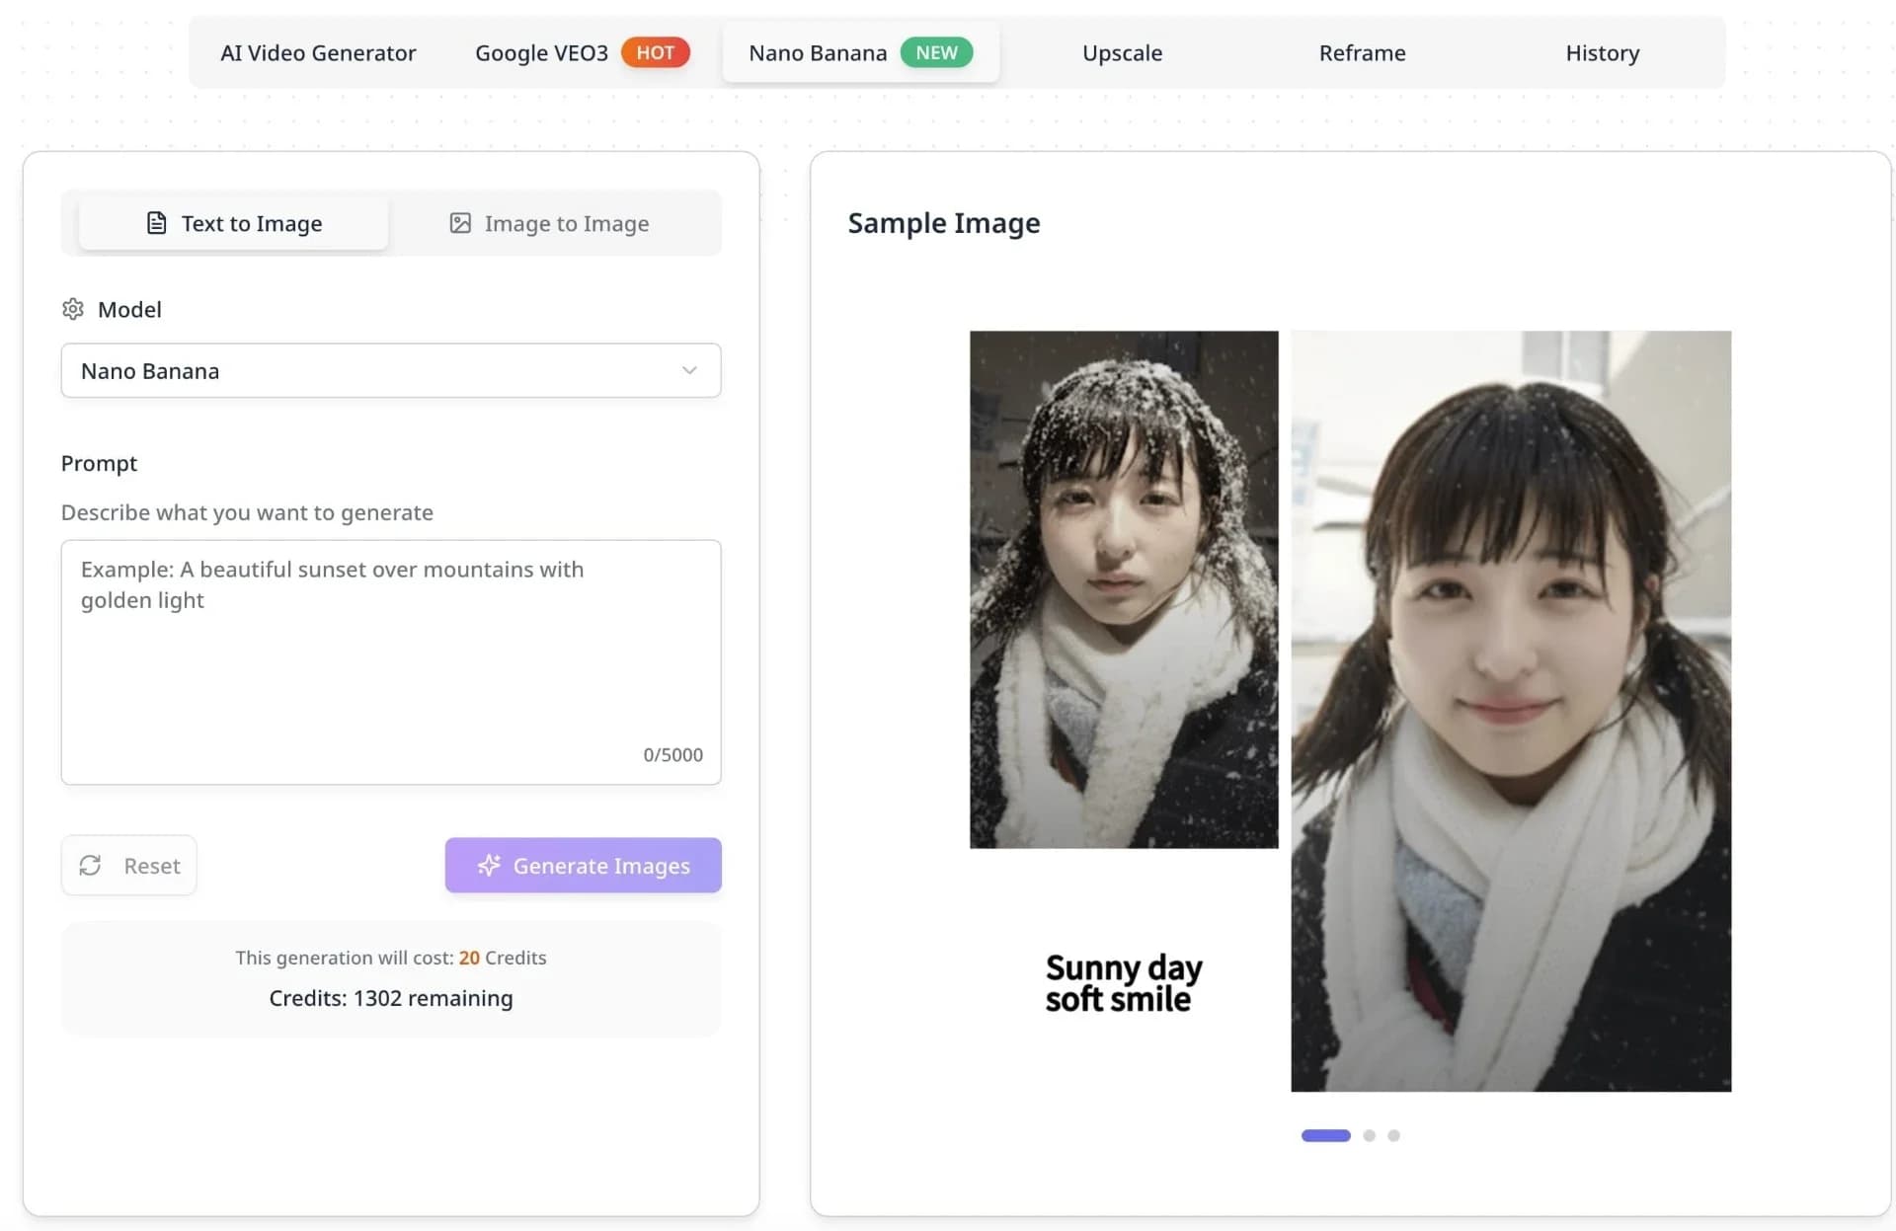The image size is (1896, 1231).
Task: Click the refresh icon inside the Reset button
Action: pyautogui.click(x=92, y=866)
